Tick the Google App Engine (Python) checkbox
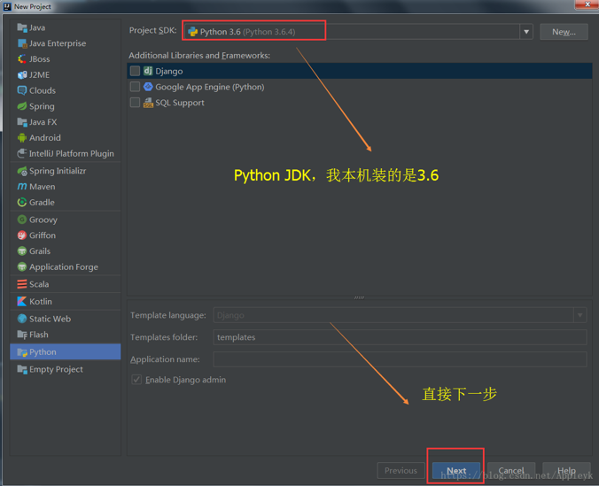Screen dimensions: 599x486 click(135, 87)
